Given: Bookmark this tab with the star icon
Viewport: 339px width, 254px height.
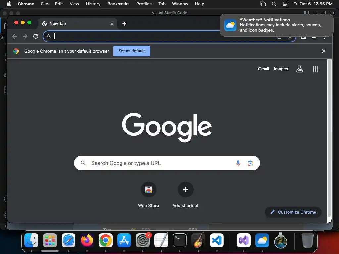Looking at the screenshot, I should coord(290,37).
